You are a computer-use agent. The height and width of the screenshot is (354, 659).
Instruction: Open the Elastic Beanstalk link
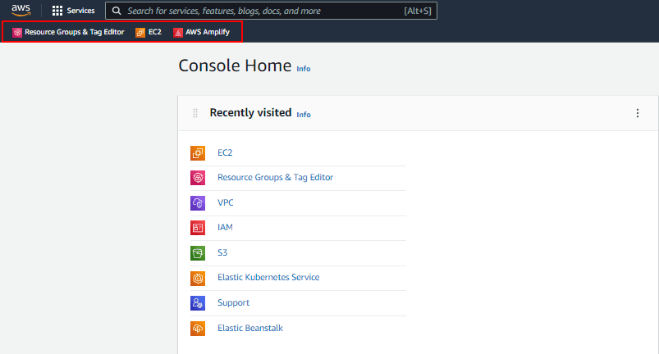click(x=250, y=328)
